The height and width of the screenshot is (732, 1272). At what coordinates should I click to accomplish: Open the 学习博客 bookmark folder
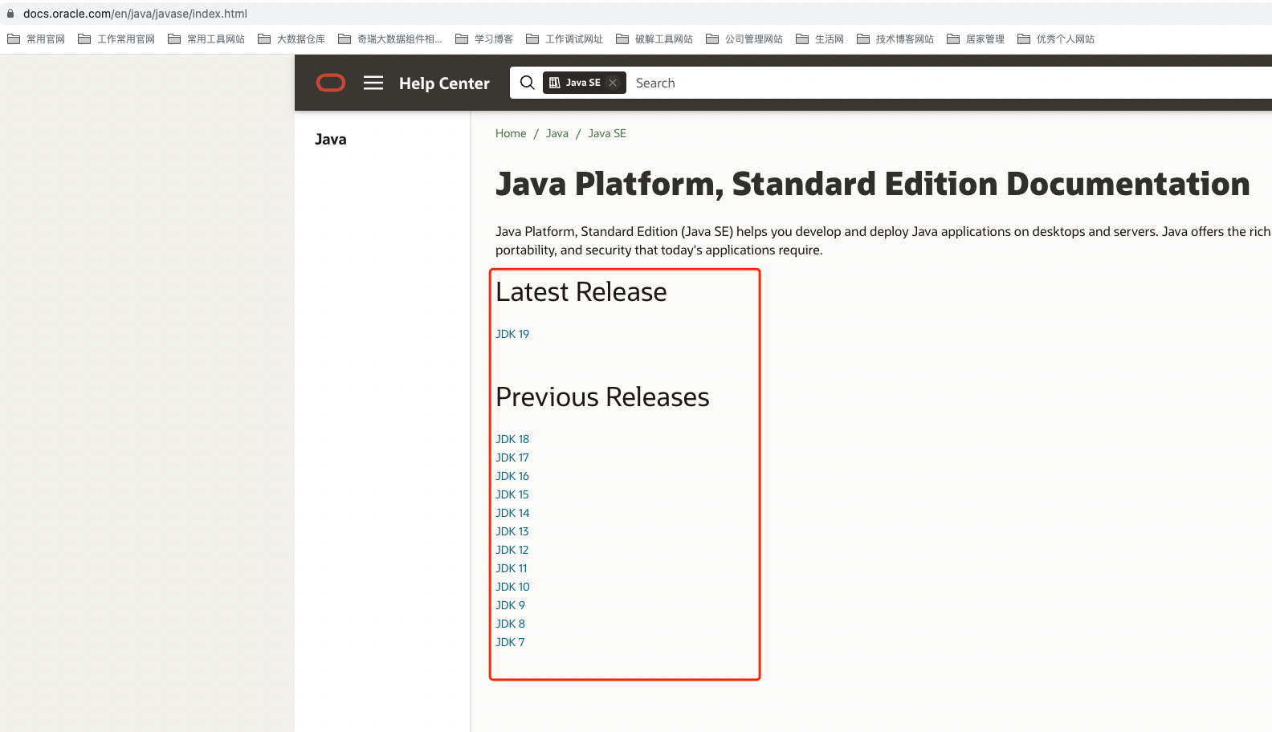click(x=484, y=39)
